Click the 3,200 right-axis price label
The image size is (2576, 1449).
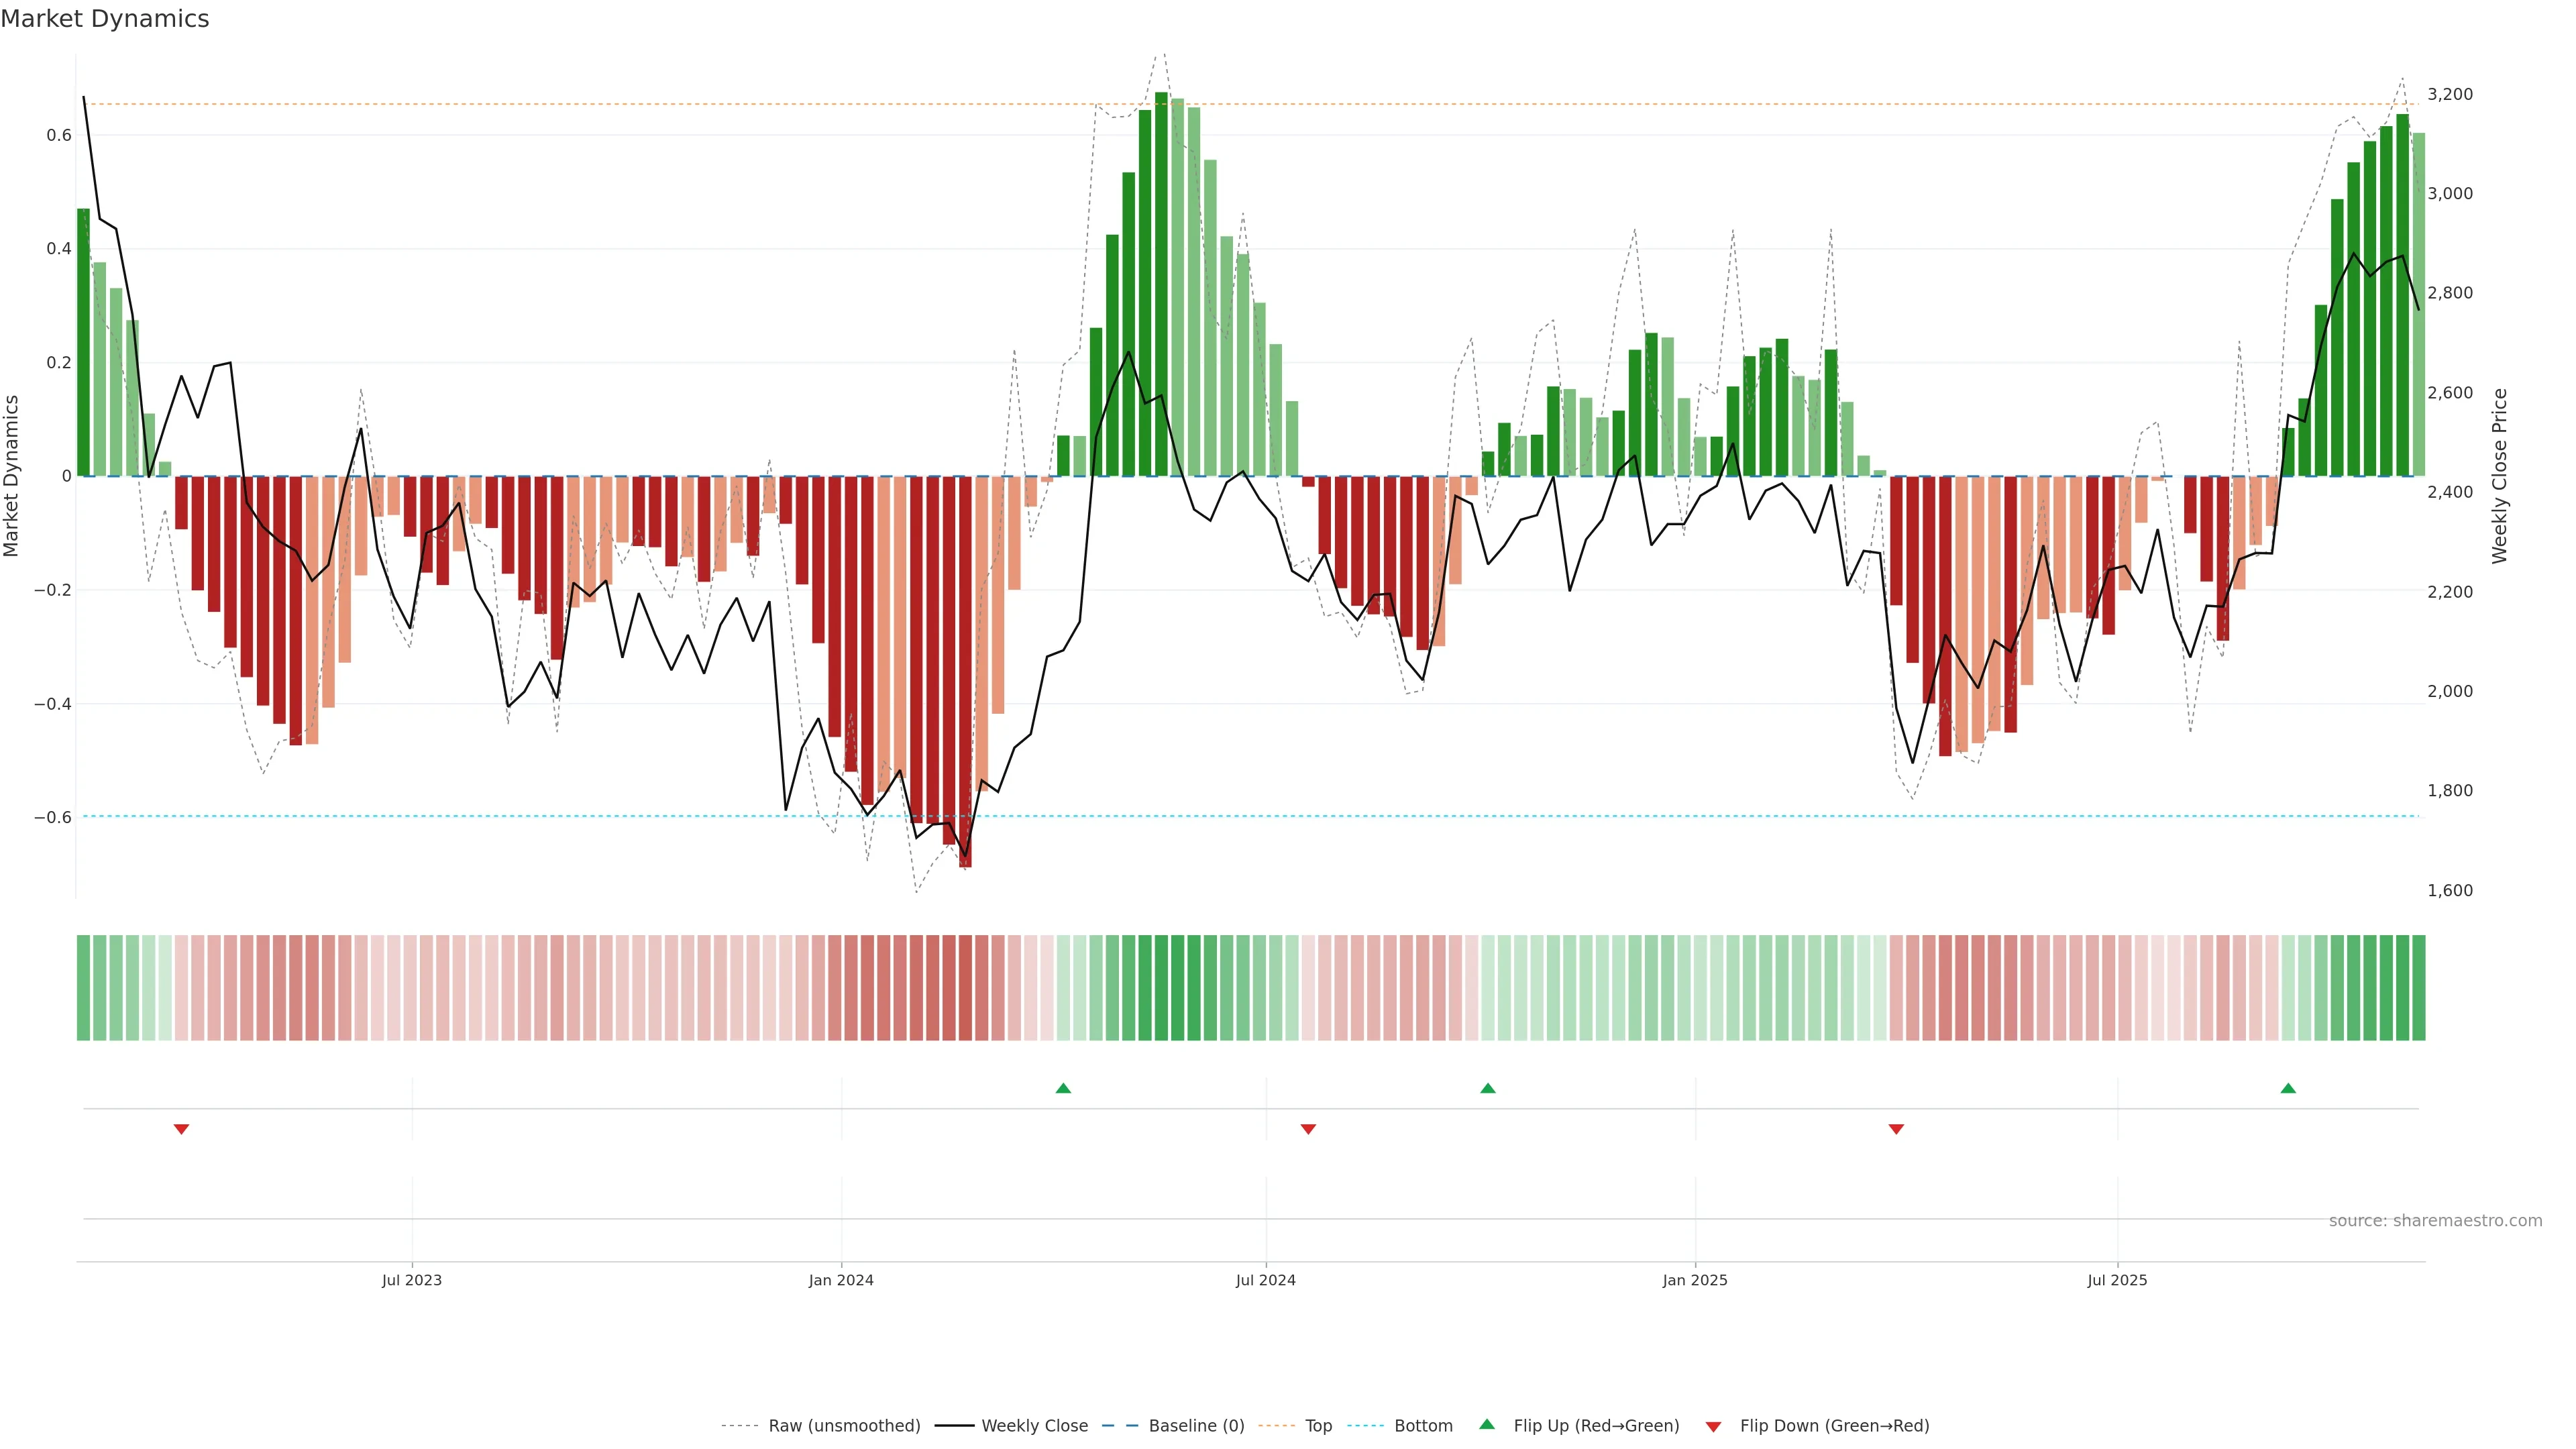coord(2449,94)
